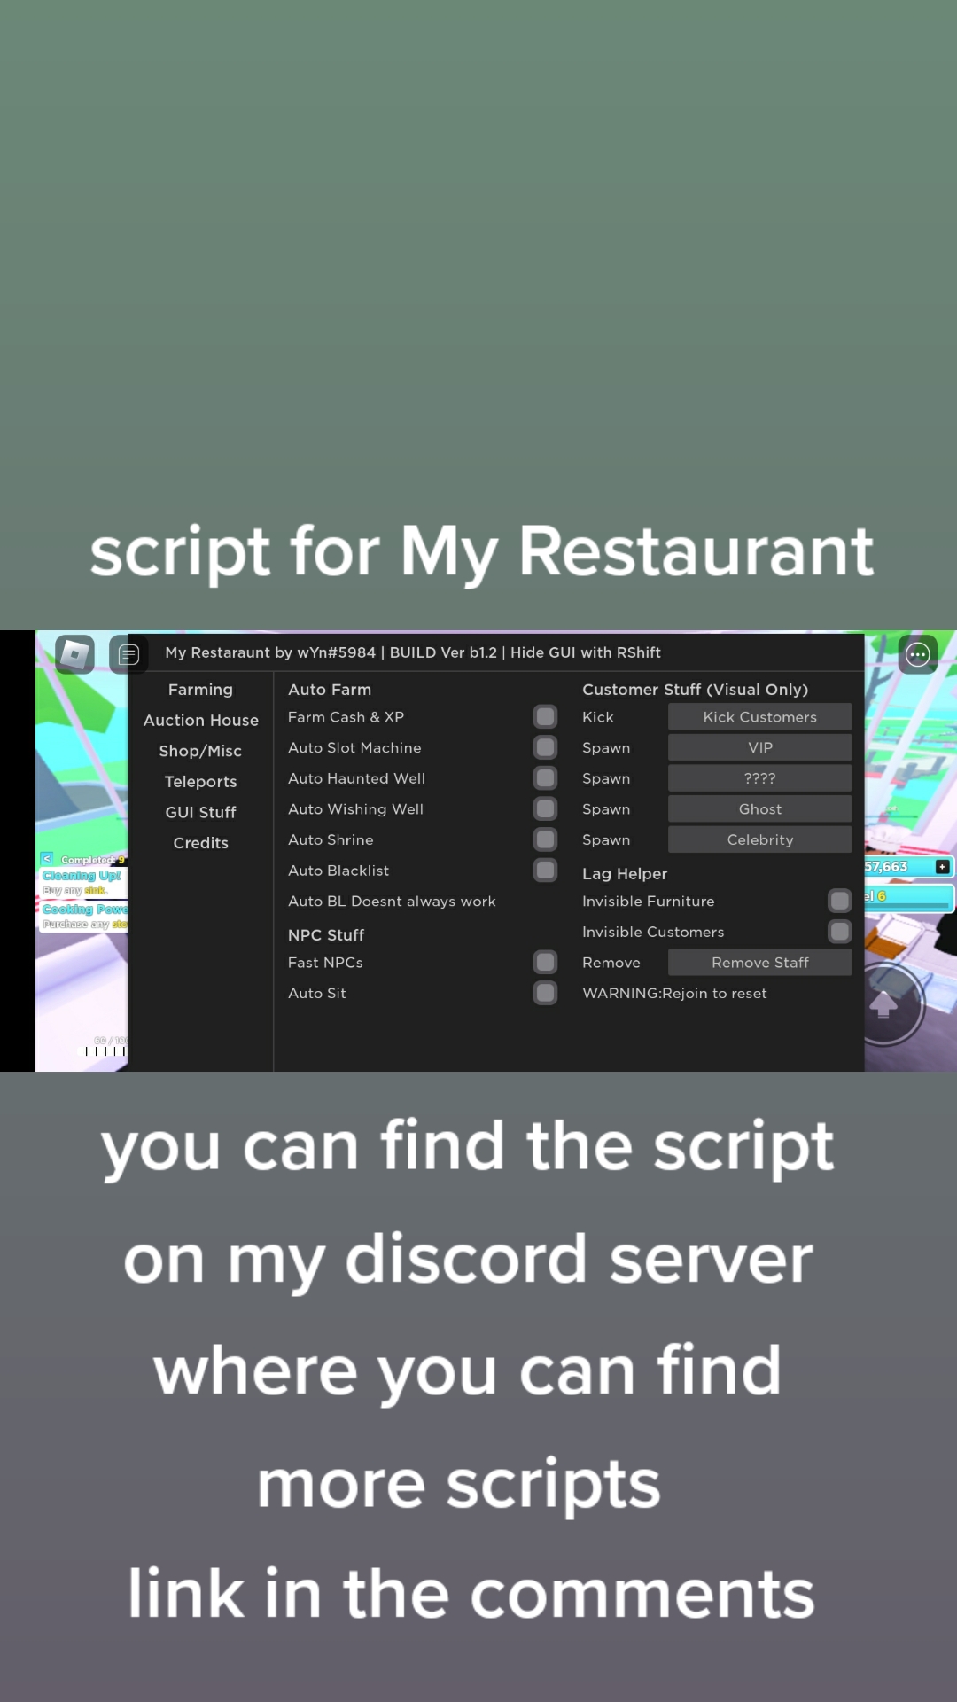Open the Teleports tab

(x=201, y=782)
